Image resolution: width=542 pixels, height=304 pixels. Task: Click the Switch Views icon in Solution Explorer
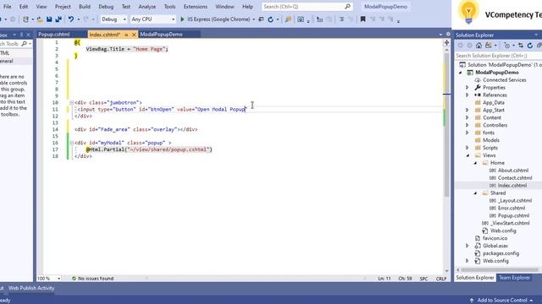click(489, 46)
